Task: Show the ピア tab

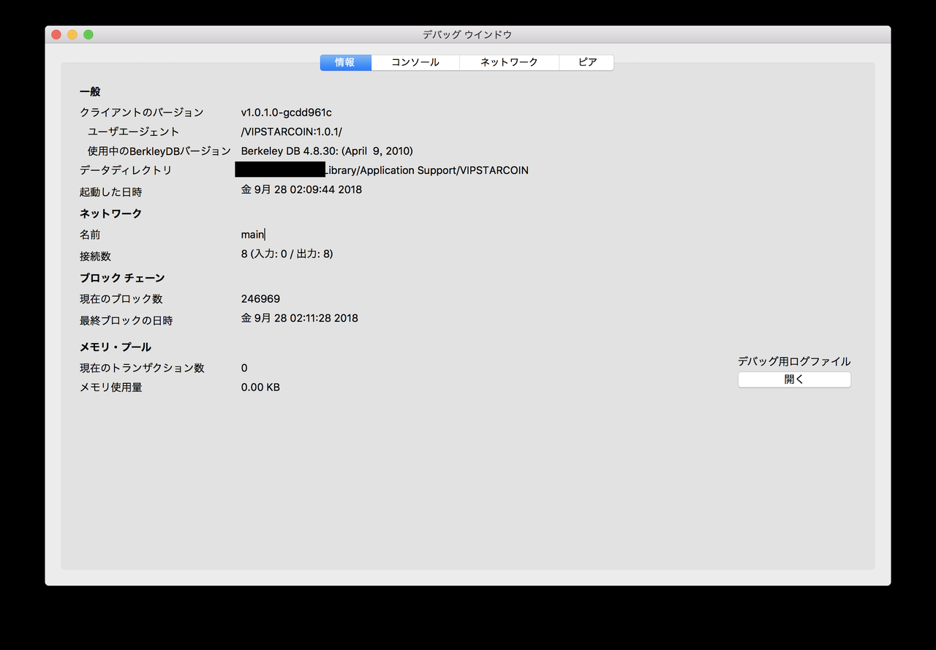Action: tap(587, 63)
